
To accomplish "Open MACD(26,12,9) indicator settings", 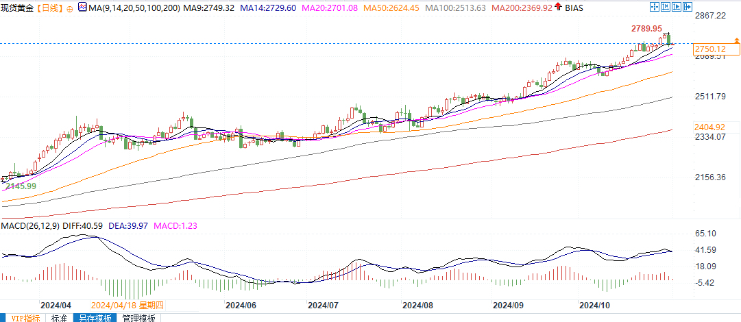I will (29, 225).
